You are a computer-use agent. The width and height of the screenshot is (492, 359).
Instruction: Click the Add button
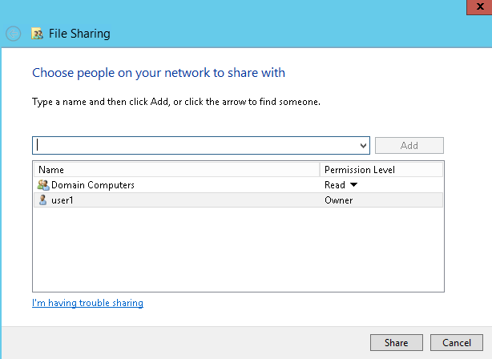(409, 146)
